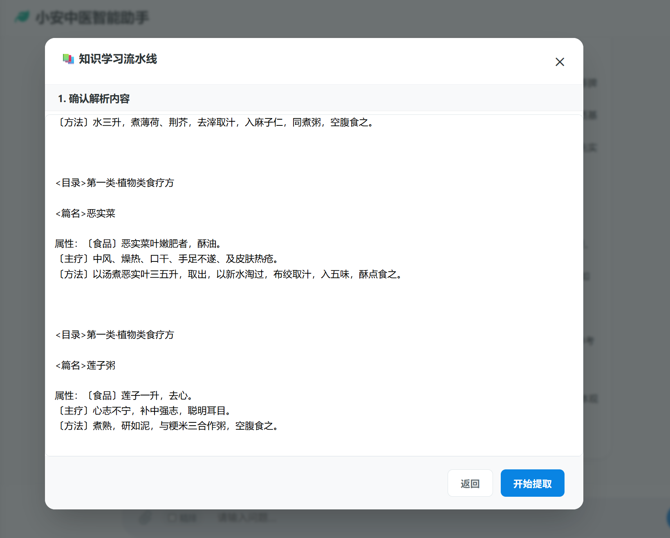Click the paperclip attachment icon in input bar
The width and height of the screenshot is (670, 538).
coord(146,518)
